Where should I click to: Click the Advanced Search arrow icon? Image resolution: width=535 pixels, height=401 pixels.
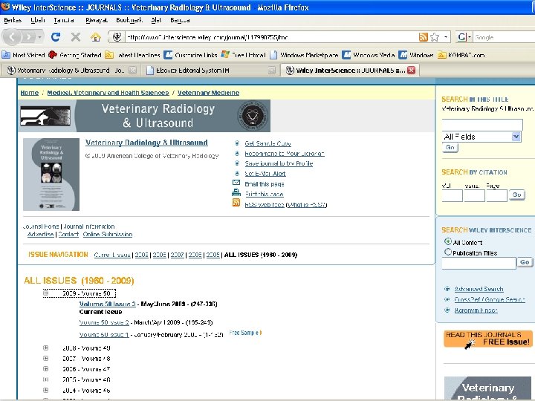tap(447, 289)
